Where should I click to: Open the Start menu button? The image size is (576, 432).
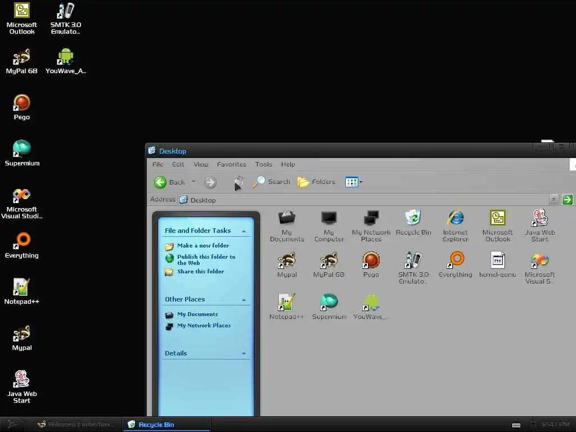pyautogui.click(x=12, y=425)
